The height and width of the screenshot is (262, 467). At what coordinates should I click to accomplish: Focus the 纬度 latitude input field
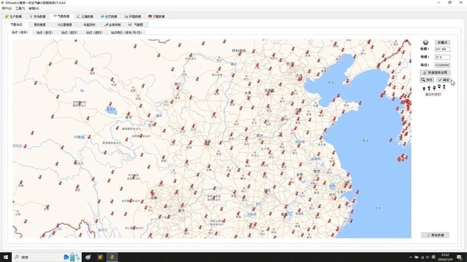pos(442,57)
